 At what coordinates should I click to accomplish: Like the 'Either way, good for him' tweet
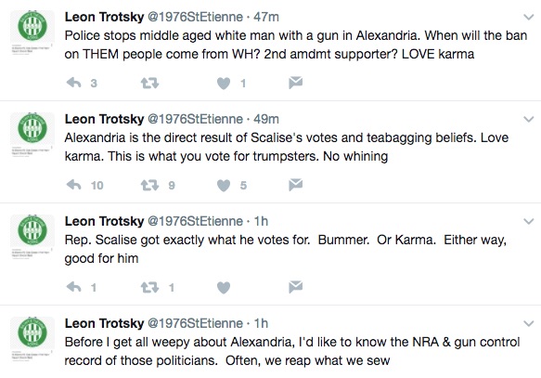point(224,288)
